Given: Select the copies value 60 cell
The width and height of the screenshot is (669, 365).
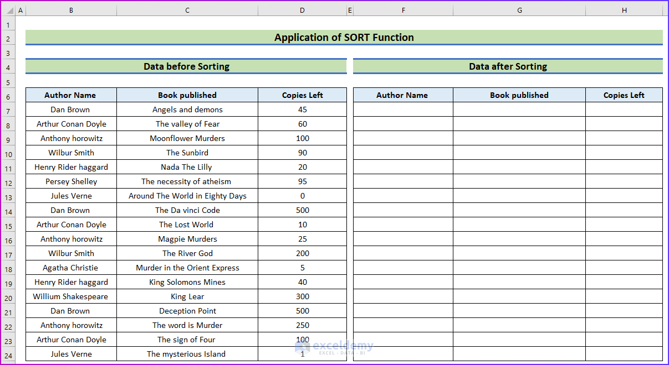Looking at the screenshot, I should coord(302,124).
